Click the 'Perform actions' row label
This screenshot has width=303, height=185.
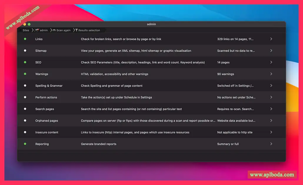click(x=46, y=97)
